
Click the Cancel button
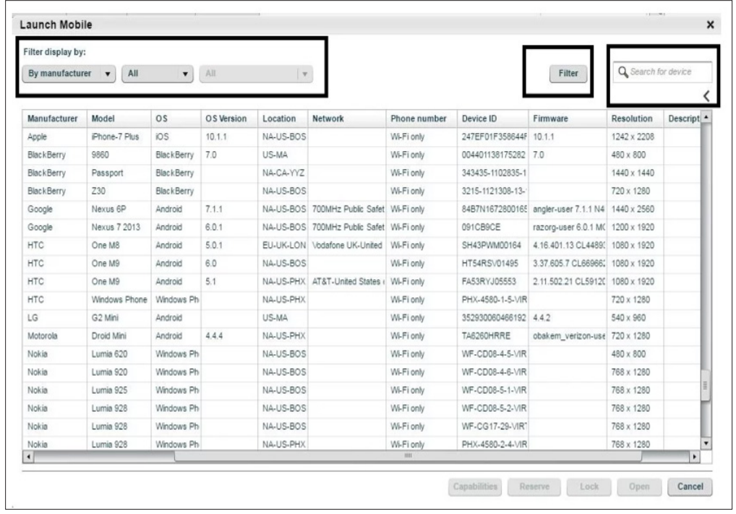point(690,487)
